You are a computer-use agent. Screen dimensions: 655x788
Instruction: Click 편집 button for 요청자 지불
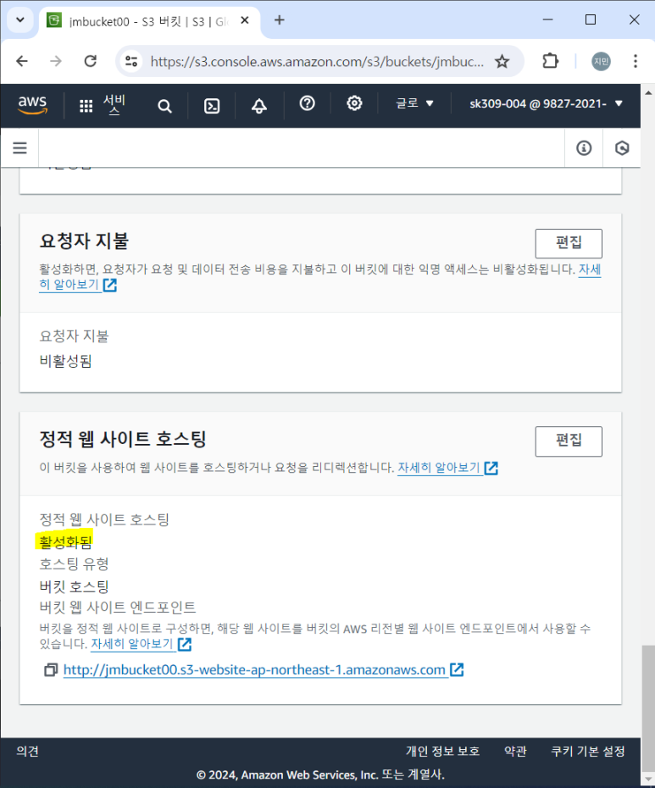tap(569, 243)
